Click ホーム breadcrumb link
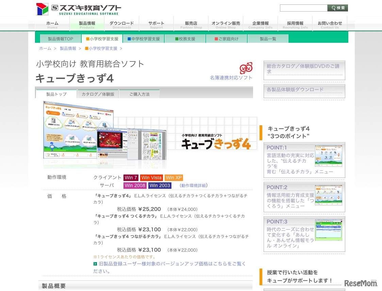Image resolution: width=382 pixels, height=291 pixels. [x=45, y=49]
